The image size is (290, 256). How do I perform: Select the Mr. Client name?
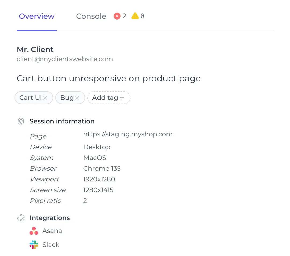(x=35, y=49)
